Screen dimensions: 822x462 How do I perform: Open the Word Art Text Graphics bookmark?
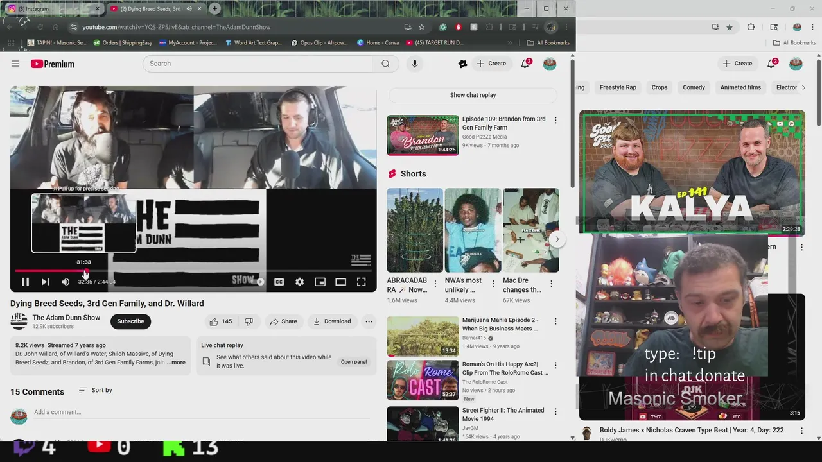(x=254, y=43)
